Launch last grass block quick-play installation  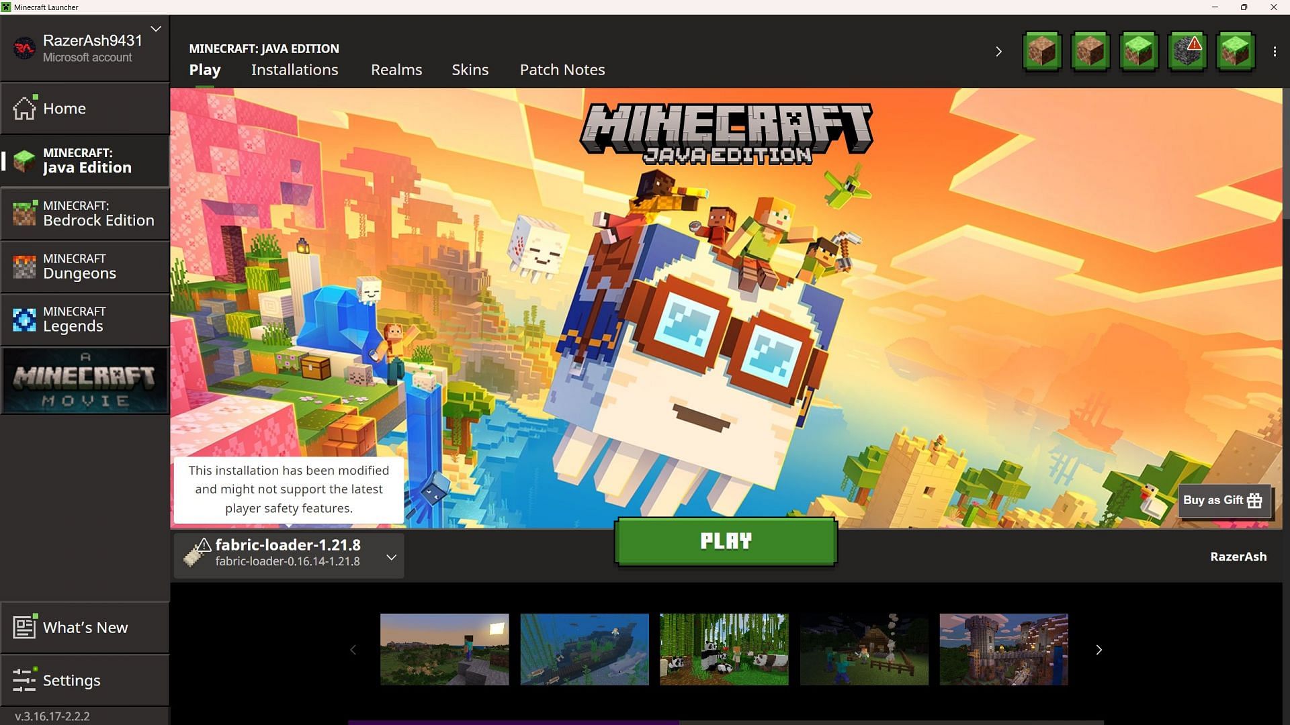tap(1236, 51)
